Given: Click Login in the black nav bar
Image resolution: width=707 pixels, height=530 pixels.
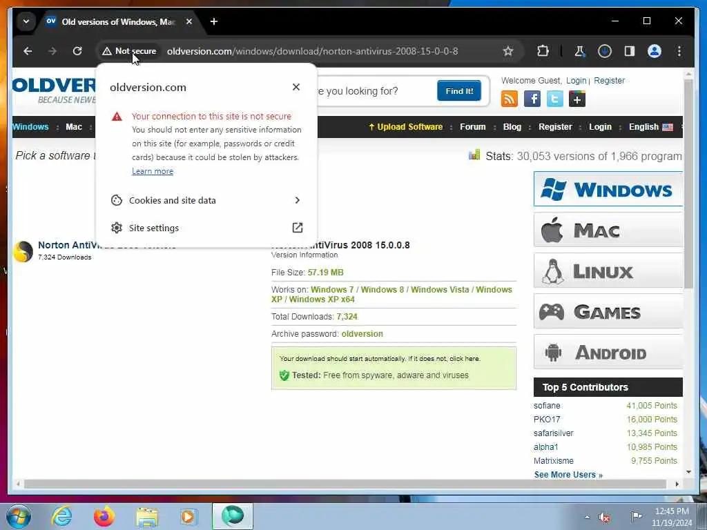Looking at the screenshot, I should 600,127.
